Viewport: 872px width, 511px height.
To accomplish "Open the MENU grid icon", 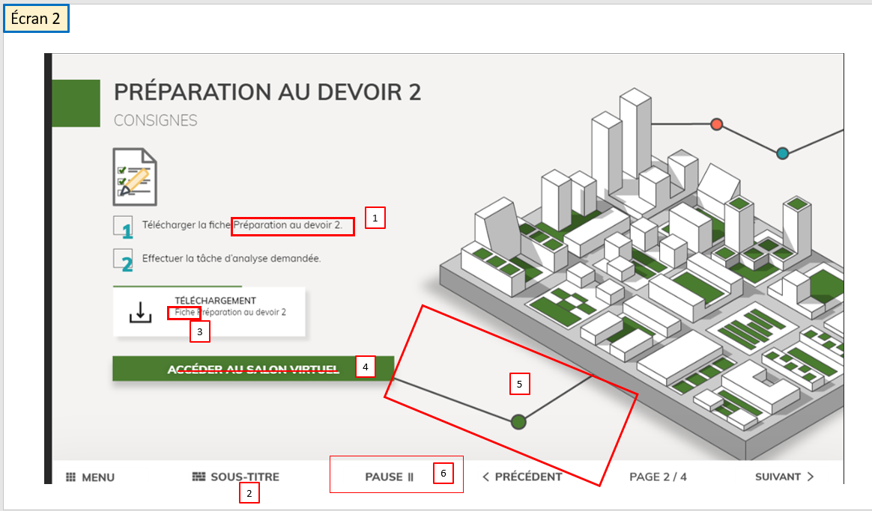I will point(71,477).
